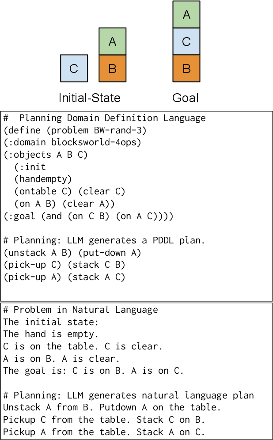Viewport: 273px width, 440px height.
Task: Click block C in the Initial-State diagram
Action: coord(74,68)
